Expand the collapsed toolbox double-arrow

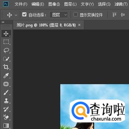click(3, 22)
